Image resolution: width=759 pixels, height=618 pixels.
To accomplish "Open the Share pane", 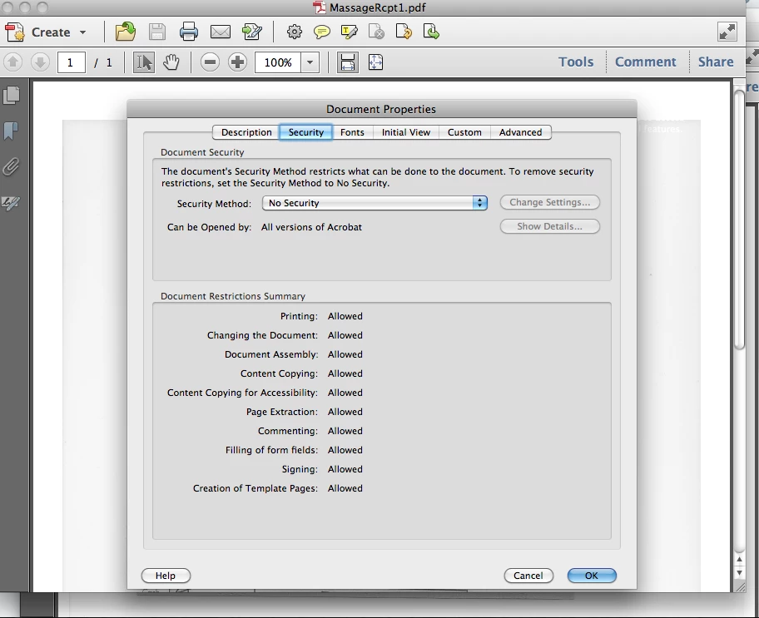I will click(716, 62).
